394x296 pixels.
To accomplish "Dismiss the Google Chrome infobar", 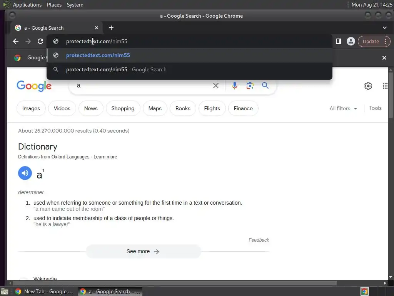I will pyautogui.click(x=384, y=58).
